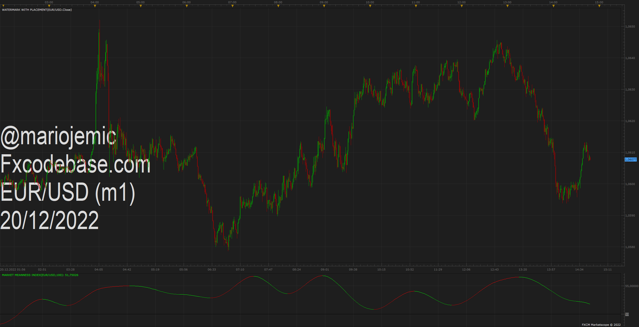Click the 09:38 time axis label
639x327 pixels.
tap(353, 269)
